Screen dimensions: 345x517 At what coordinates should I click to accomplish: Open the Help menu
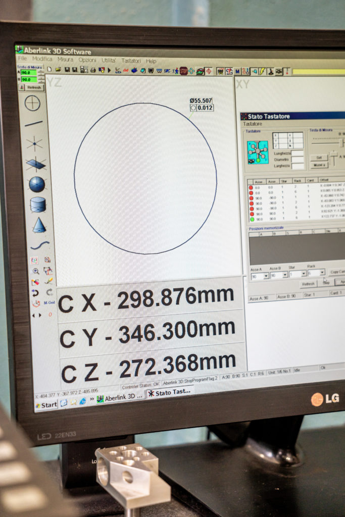151,61
